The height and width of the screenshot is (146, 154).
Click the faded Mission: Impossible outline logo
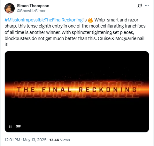point(76,90)
